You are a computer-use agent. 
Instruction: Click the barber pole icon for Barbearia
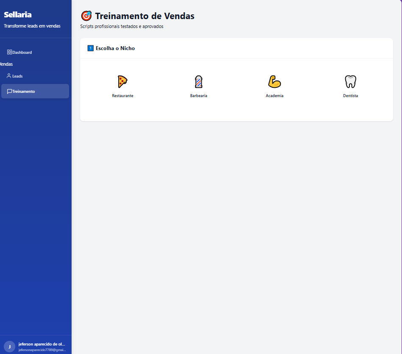(x=198, y=81)
